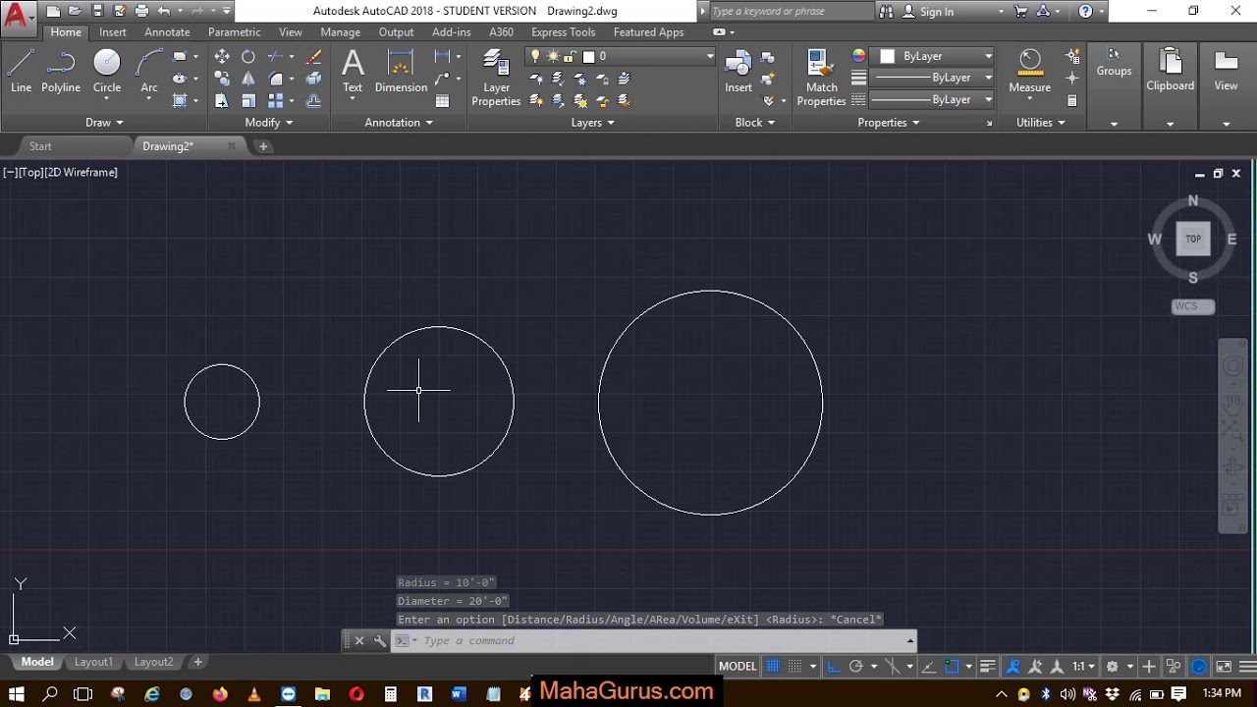Expand the Layers panel dropdown
The width and height of the screenshot is (1257, 707).
coord(593,123)
